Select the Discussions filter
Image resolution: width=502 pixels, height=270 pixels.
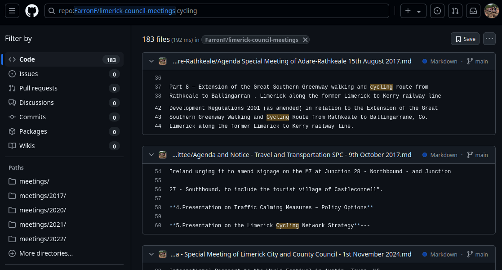(x=64, y=103)
